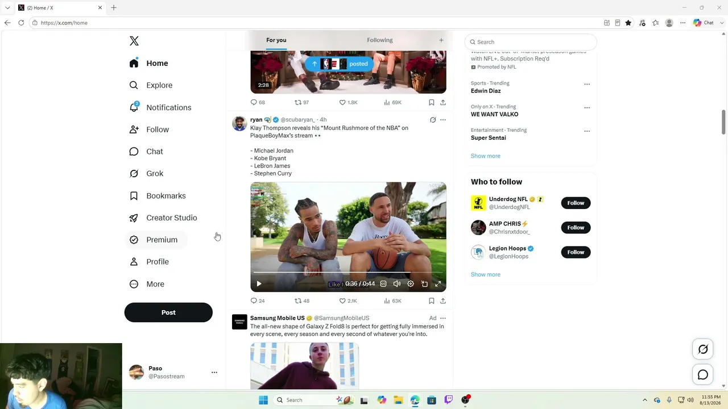The height and width of the screenshot is (409, 728).
Task: Follow Underdog NFL
Action: coord(576,203)
